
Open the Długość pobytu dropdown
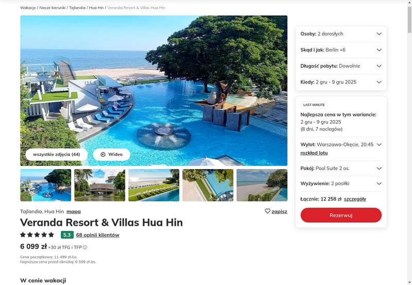[341, 66]
